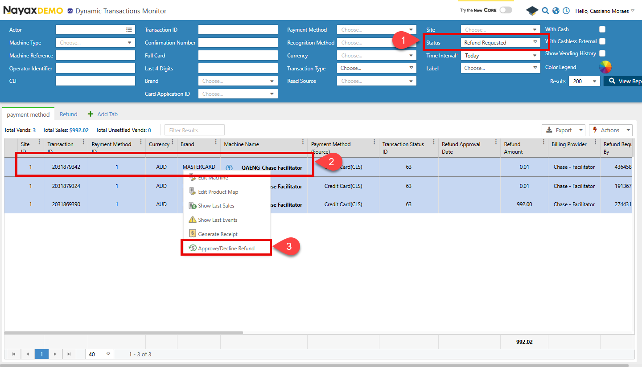Click the Last 4 Digits input field
Screen dimensions: 642x367
238,69
